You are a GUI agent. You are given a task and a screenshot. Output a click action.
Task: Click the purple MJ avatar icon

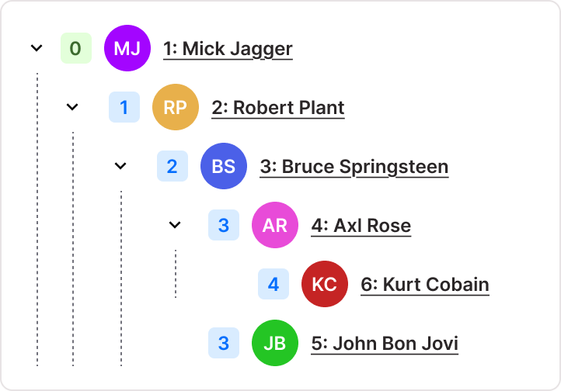(x=127, y=49)
